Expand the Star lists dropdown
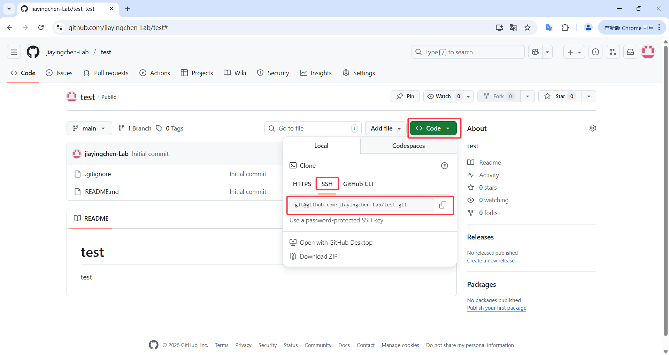 tap(589, 96)
